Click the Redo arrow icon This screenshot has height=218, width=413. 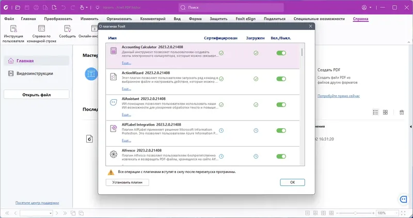click(72, 7)
